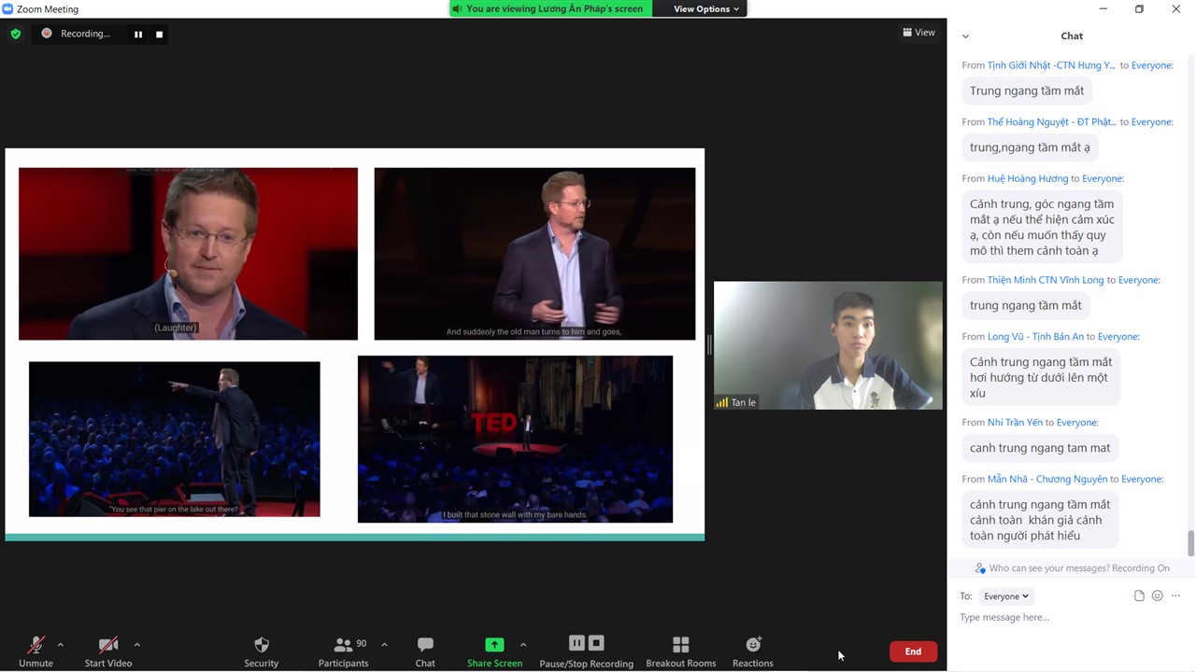Click the attach File icon in chat
The image size is (1196, 672).
pos(1139,596)
